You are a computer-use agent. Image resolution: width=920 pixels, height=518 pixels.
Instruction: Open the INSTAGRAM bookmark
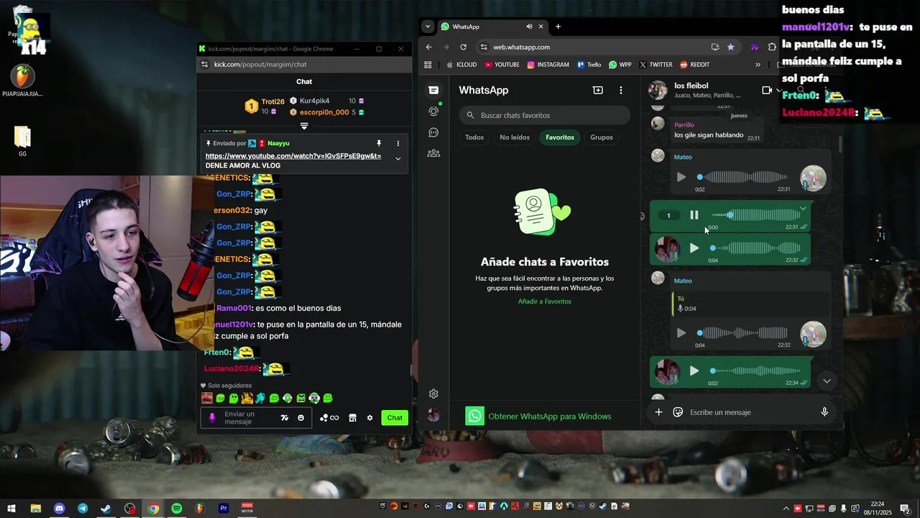point(548,65)
